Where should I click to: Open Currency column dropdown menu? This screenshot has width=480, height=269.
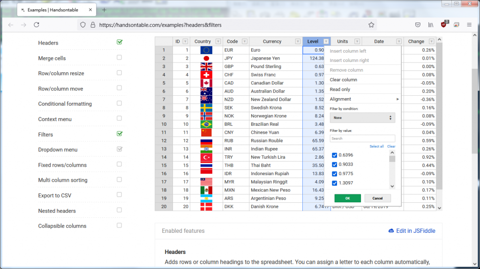pos(298,41)
